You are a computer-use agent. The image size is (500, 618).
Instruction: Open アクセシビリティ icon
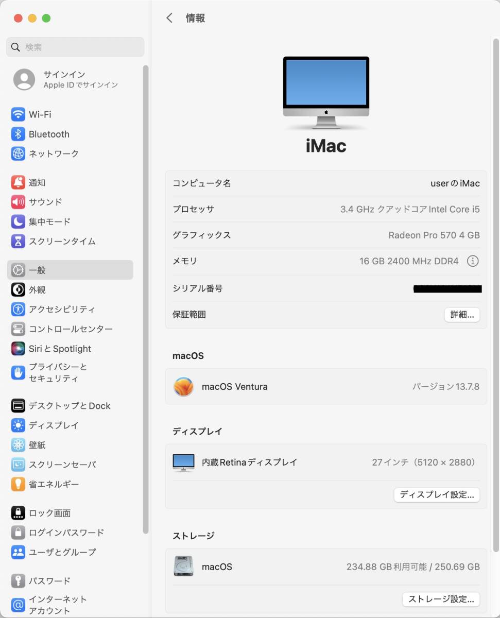coord(18,309)
